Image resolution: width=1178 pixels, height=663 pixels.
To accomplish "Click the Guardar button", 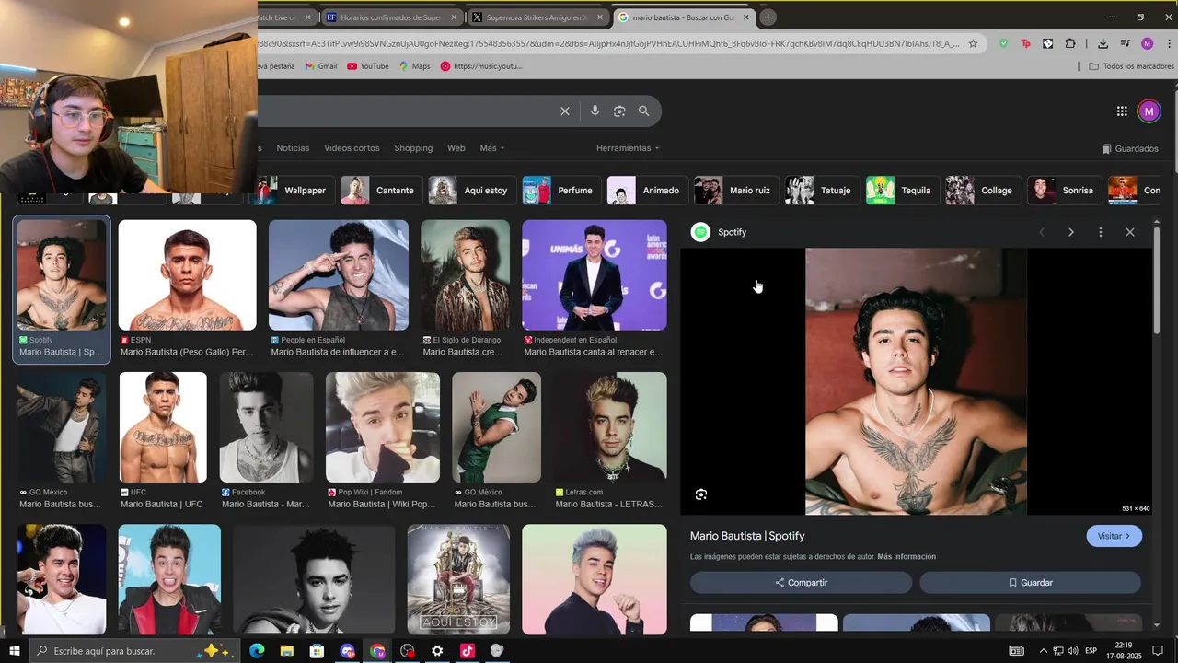I will pyautogui.click(x=1030, y=583).
